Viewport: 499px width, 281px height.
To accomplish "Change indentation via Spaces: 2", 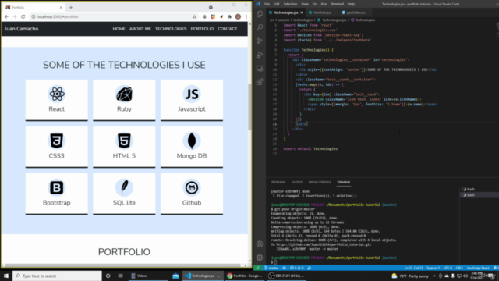I will tap(434, 268).
